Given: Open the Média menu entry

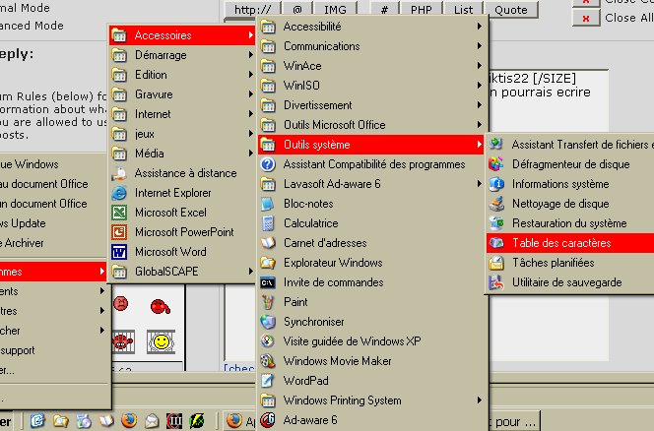Looking at the screenshot, I should click(x=182, y=154).
